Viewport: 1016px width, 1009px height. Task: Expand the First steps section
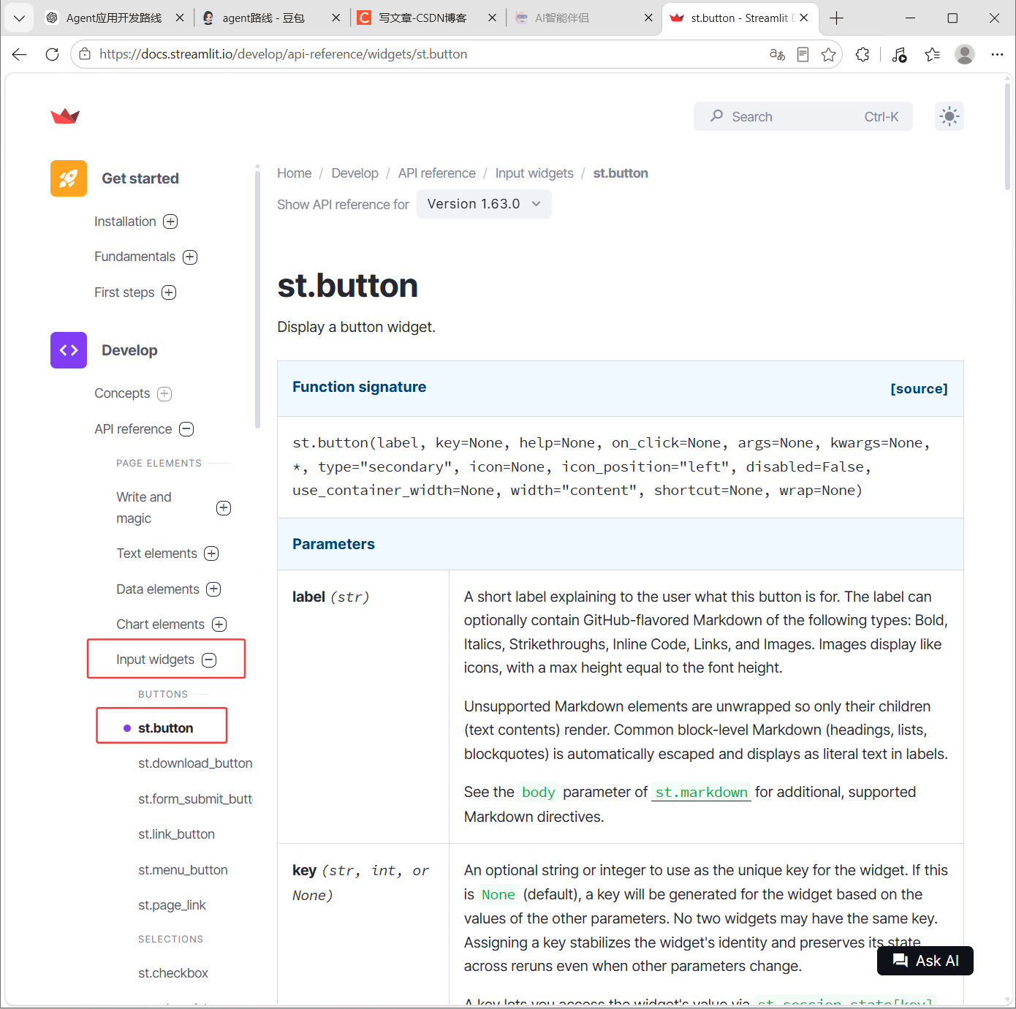pos(169,292)
